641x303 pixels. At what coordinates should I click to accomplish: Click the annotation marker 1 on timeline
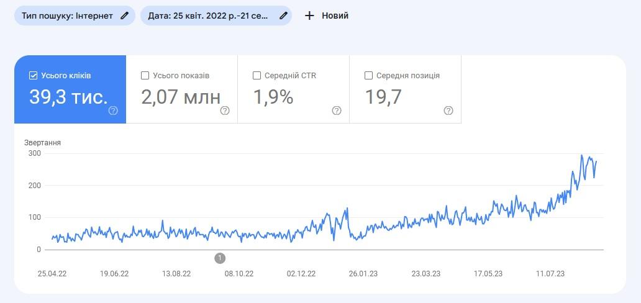point(220,258)
